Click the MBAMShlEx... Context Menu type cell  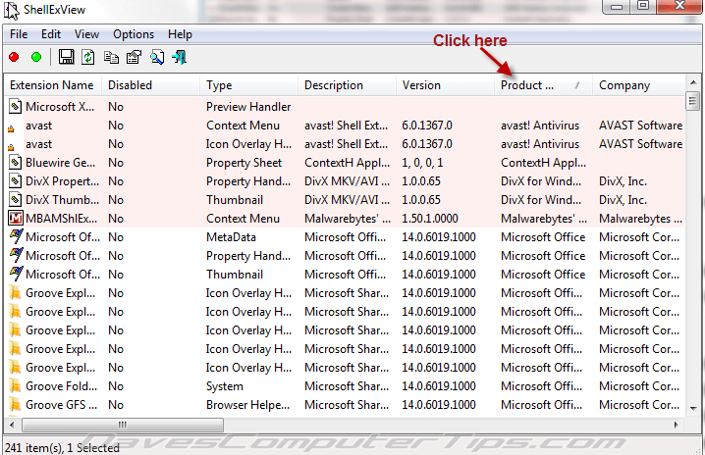point(243,219)
